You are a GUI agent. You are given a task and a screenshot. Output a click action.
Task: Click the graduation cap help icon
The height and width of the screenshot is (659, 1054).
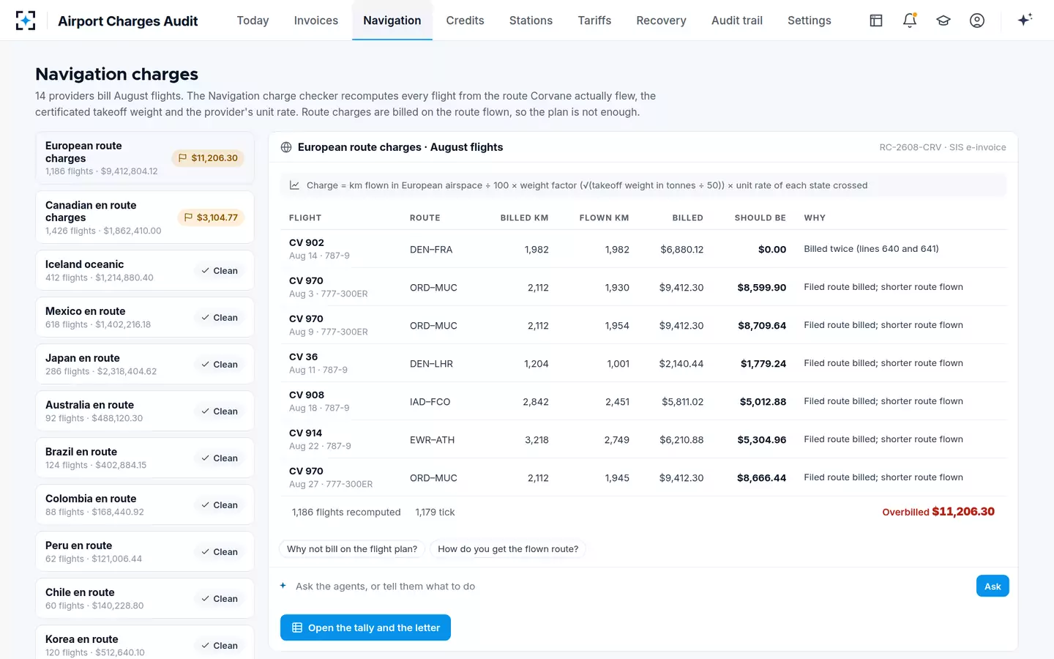click(943, 21)
